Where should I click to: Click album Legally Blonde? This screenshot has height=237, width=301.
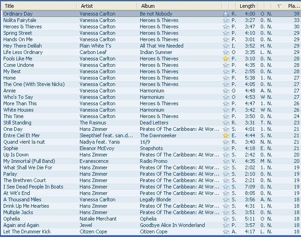click(155, 199)
